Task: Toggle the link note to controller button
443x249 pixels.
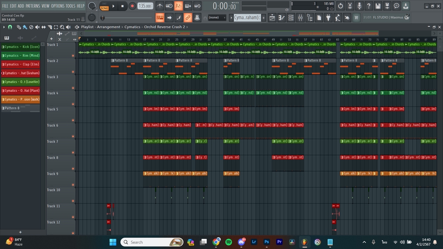Action: coord(188,18)
